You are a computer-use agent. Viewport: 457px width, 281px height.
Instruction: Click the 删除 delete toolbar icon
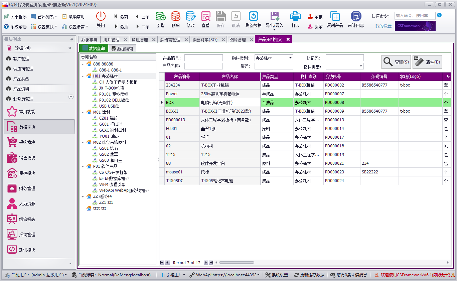(175, 16)
